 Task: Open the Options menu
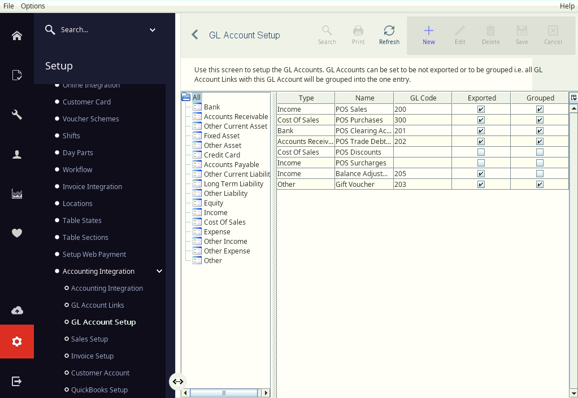point(33,6)
